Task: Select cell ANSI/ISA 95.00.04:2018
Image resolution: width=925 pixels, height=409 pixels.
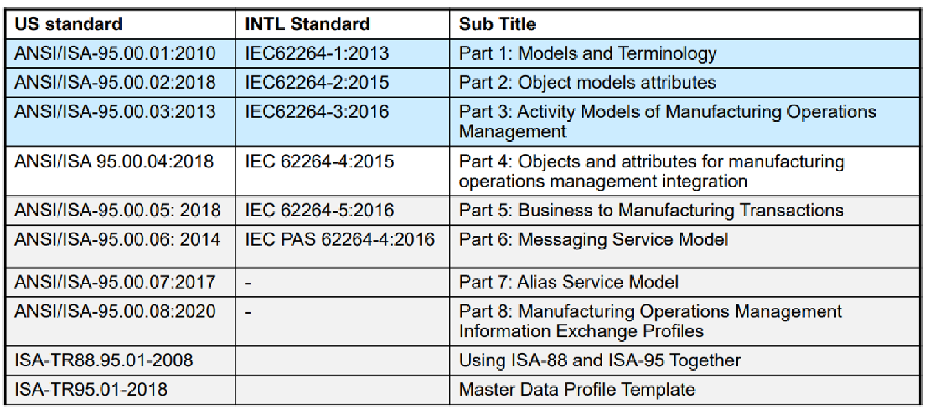Action: click(x=120, y=171)
